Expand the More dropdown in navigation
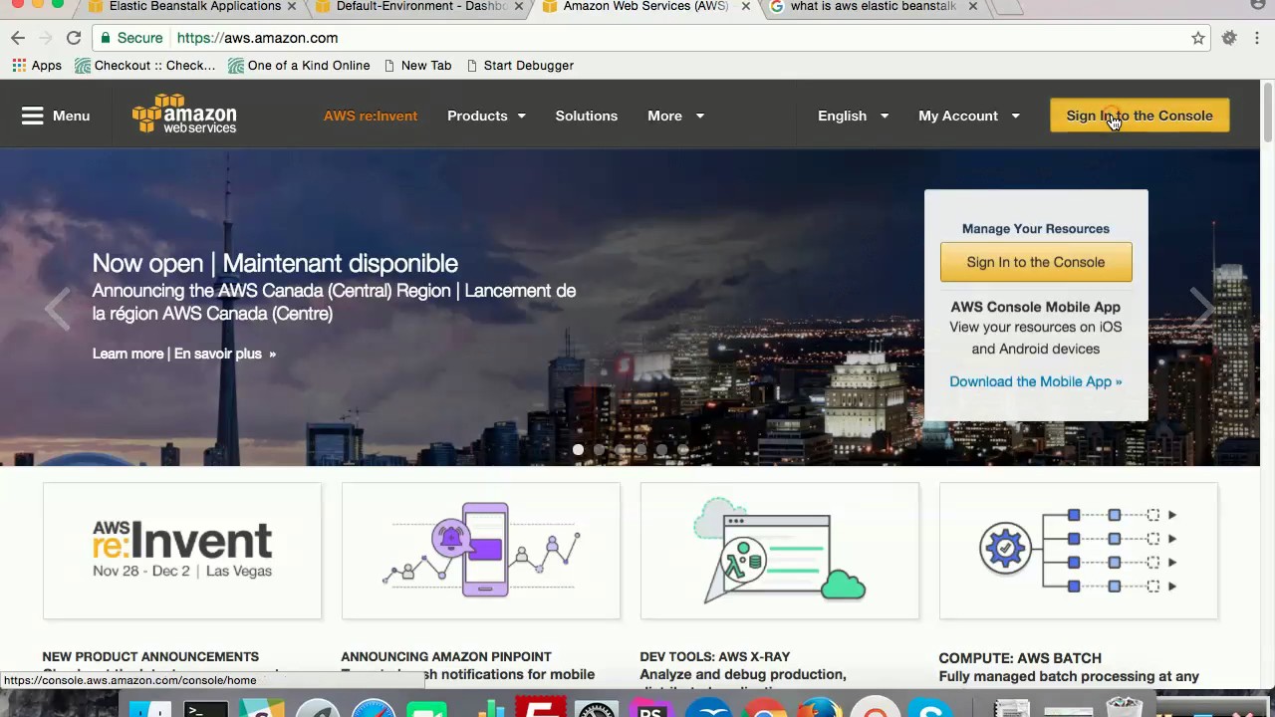 pos(675,116)
